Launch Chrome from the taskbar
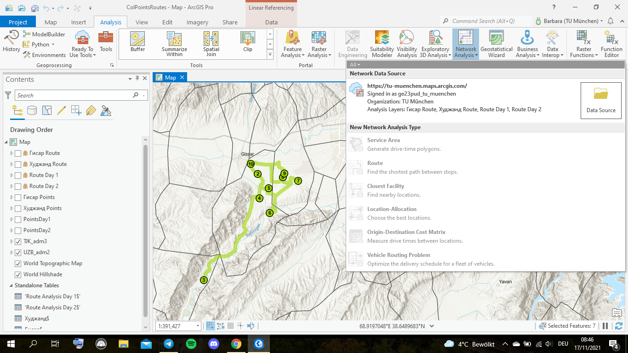Image resolution: width=628 pixels, height=353 pixels. tap(236, 343)
